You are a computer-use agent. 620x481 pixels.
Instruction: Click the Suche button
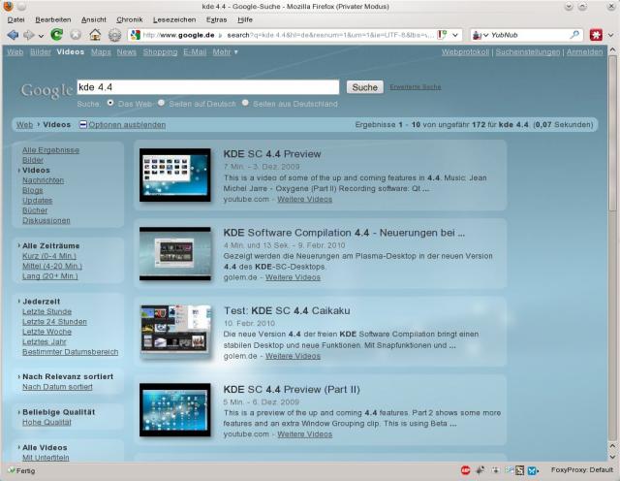[x=364, y=87]
